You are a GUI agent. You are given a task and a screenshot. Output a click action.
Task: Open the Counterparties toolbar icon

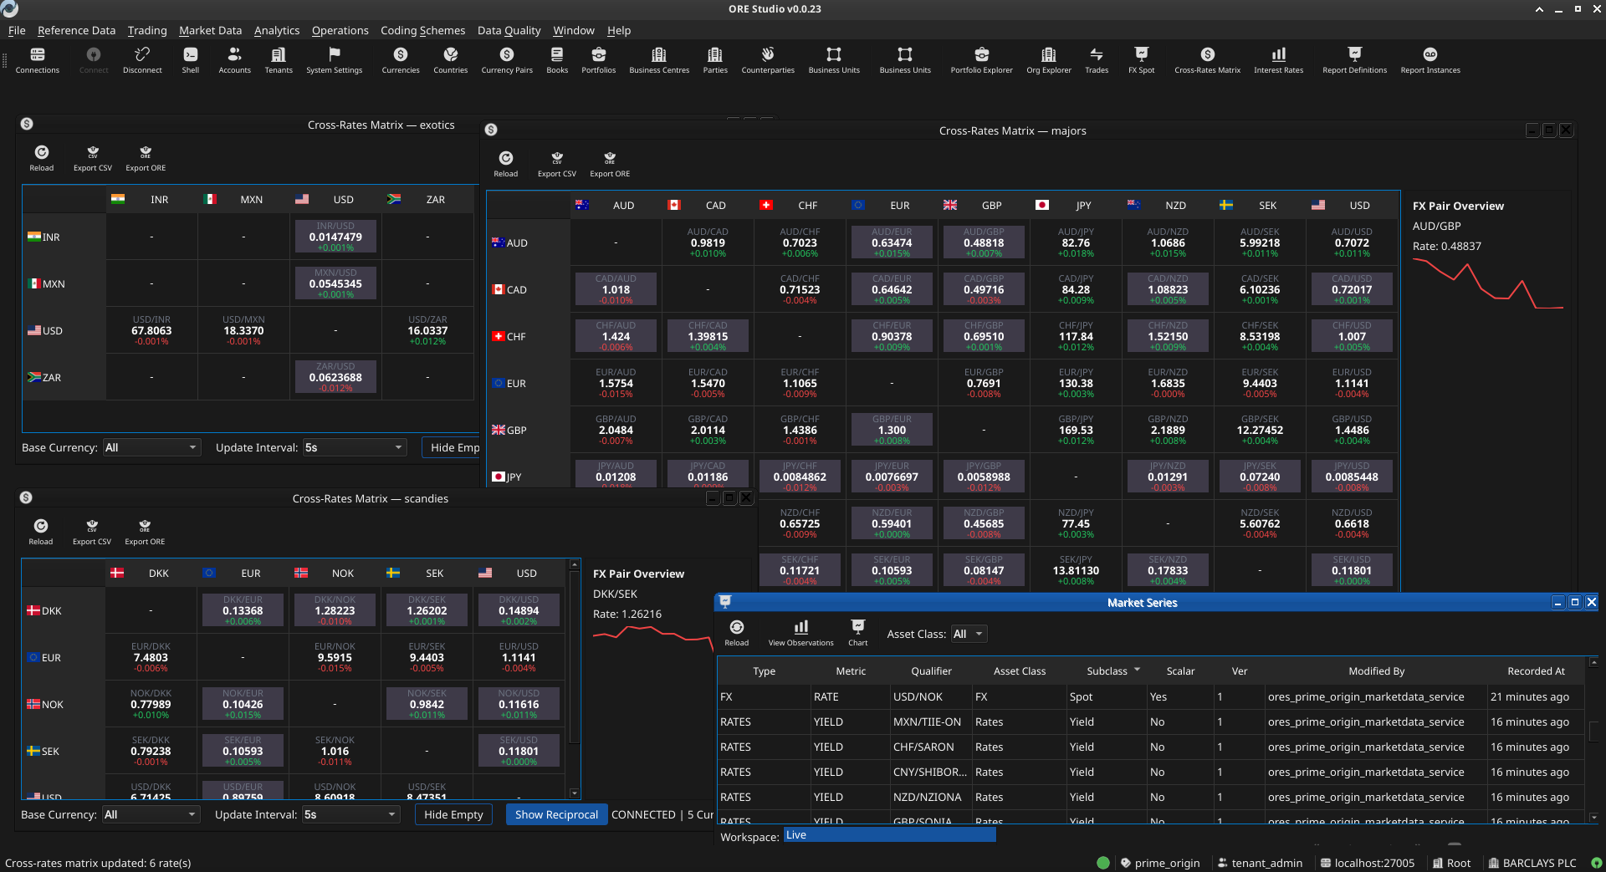click(768, 60)
